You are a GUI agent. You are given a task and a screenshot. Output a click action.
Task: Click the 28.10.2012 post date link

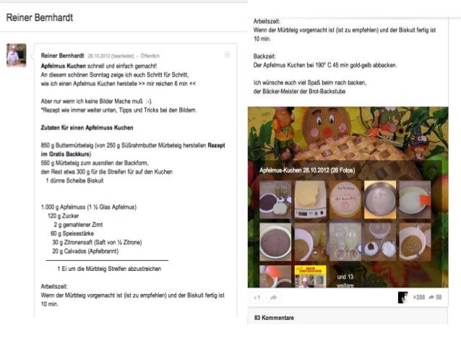[99, 56]
